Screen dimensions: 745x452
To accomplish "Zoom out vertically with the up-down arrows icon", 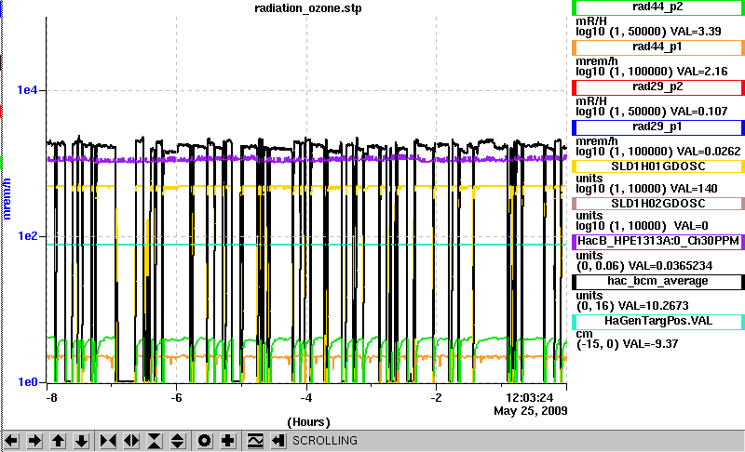I will point(178,441).
